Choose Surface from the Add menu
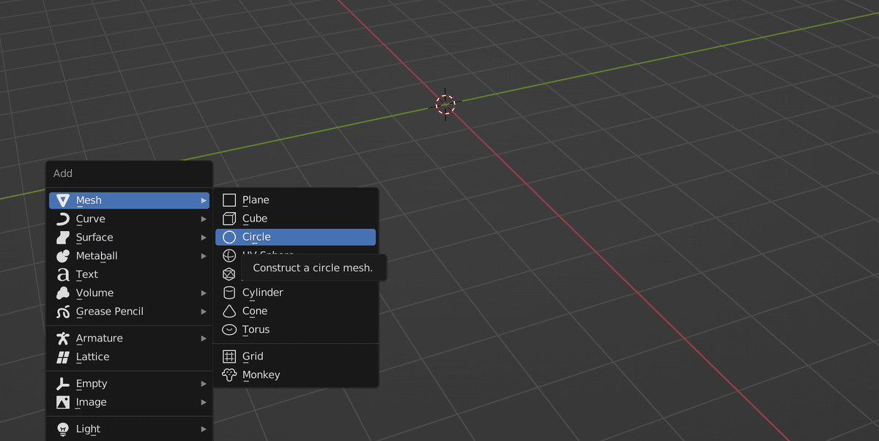 click(x=130, y=238)
